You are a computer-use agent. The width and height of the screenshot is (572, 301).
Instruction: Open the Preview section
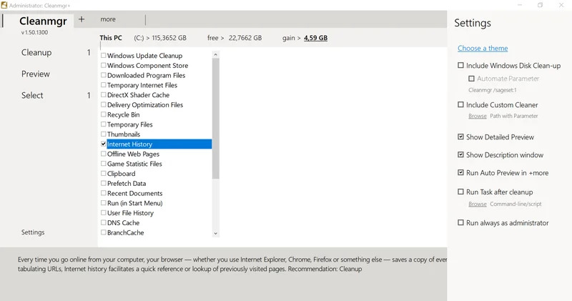[x=35, y=74]
